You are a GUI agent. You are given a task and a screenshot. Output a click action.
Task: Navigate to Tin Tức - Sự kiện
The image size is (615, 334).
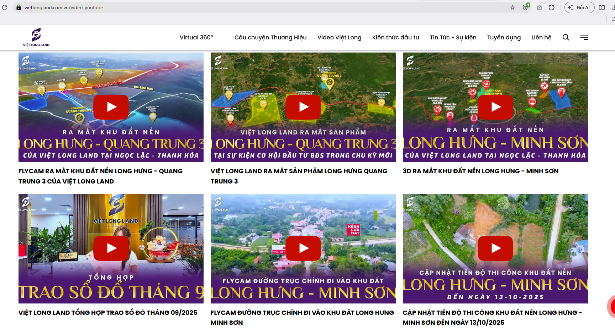453,37
